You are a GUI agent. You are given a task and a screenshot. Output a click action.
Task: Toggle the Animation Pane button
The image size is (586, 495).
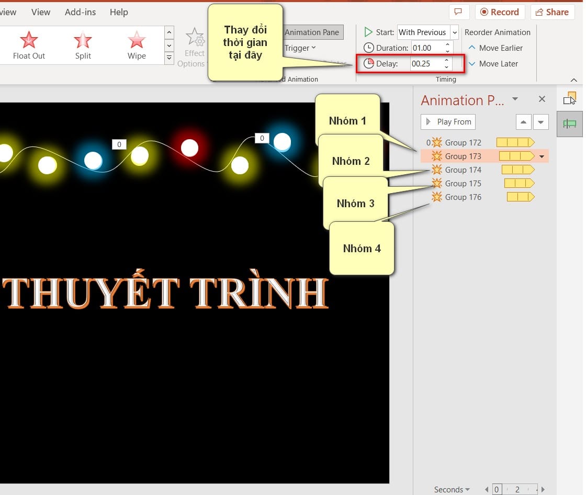tap(313, 32)
